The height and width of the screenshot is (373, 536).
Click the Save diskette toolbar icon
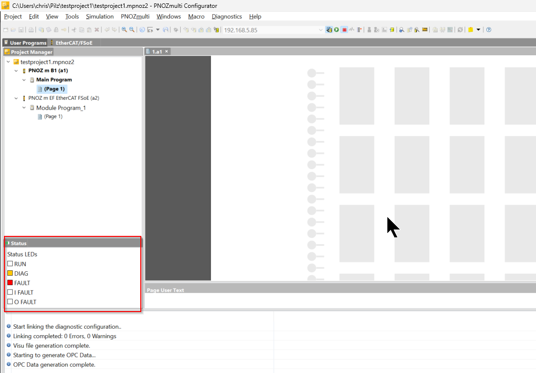(x=21, y=29)
